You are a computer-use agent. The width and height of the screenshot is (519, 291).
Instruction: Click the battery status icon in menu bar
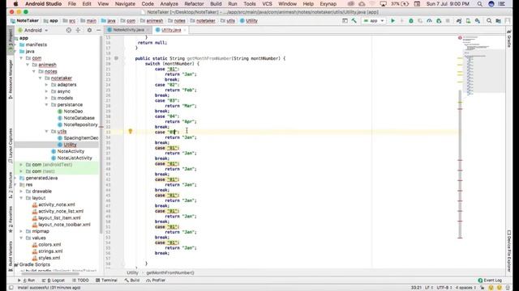[x=405, y=4]
